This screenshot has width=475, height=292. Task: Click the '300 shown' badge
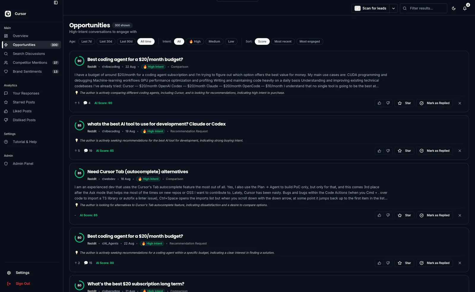[122, 25]
